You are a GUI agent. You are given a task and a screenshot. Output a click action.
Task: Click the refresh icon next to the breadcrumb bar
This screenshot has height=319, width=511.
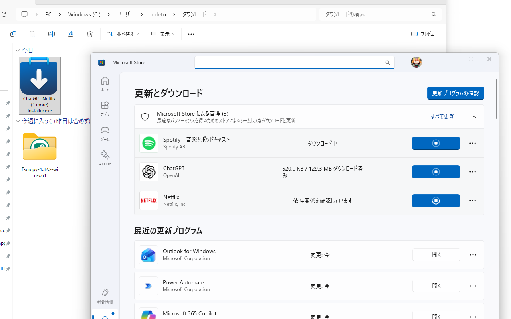[4, 14]
